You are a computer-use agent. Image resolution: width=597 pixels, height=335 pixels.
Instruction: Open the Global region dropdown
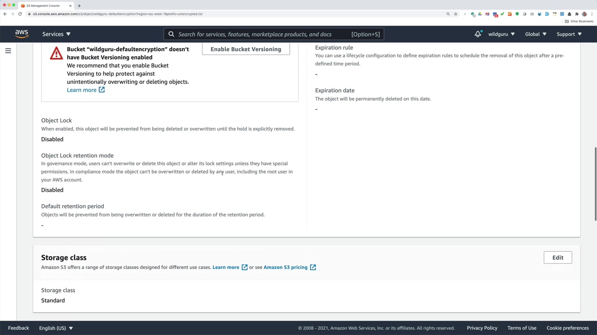[535, 34]
